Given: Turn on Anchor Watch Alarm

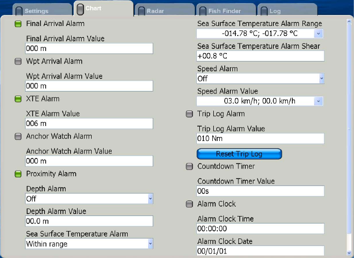Looking at the screenshot, I should pyautogui.click(x=19, y=136).
